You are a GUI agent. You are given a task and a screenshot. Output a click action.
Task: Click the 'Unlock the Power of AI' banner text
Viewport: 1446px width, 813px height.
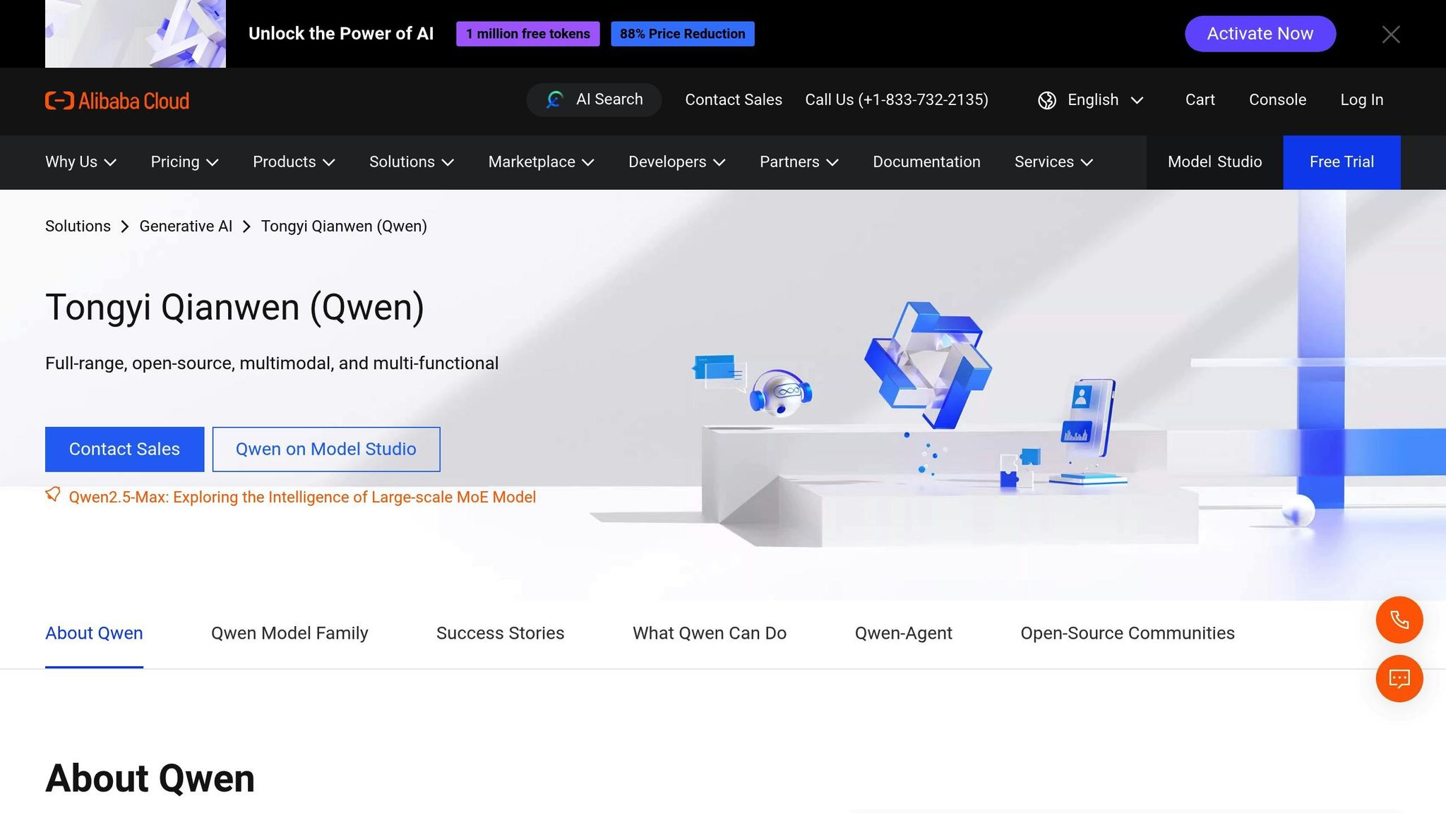pyautogui.click(x=341, y=34)
